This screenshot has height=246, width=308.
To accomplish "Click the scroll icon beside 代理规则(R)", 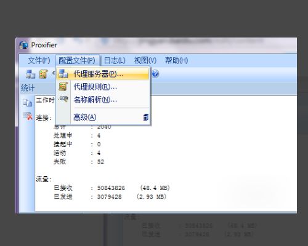I will [63, 87].
